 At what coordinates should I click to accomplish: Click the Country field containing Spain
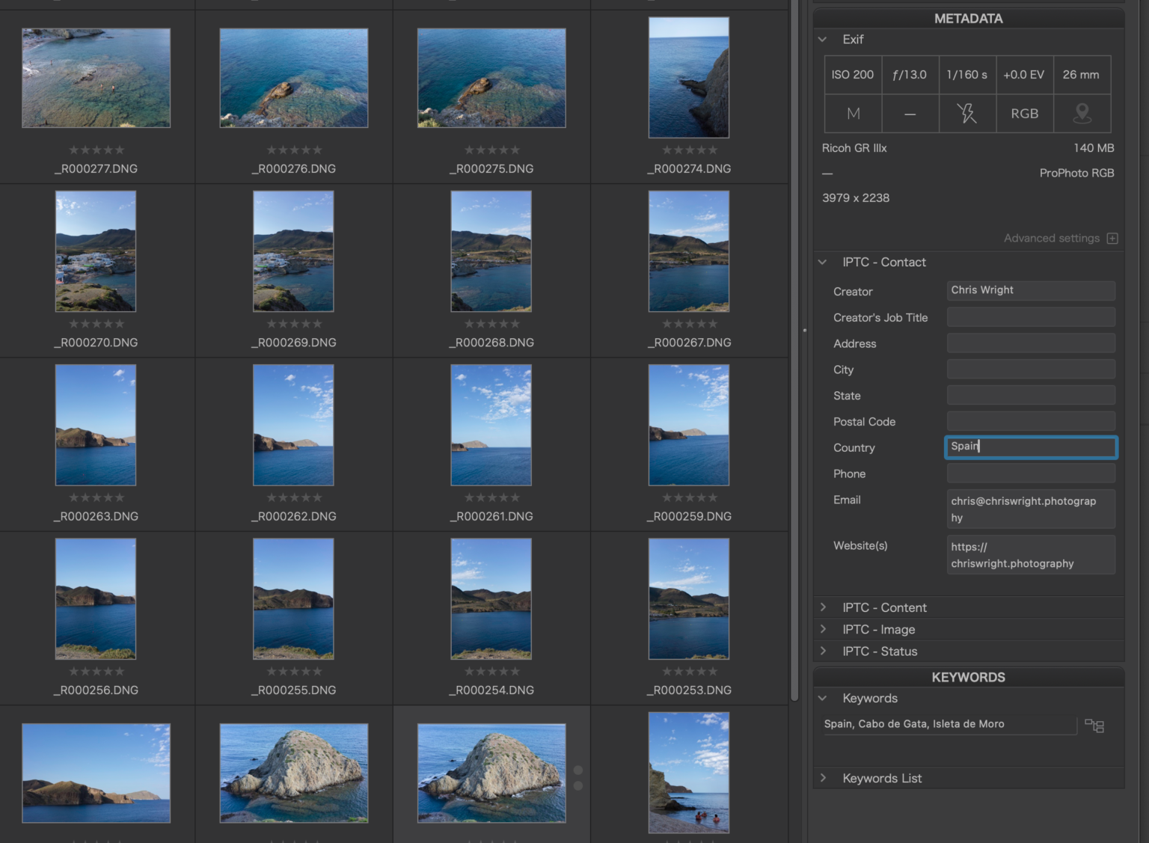[1031, 447]
